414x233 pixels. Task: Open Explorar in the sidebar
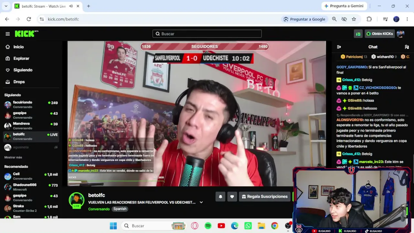21,59
